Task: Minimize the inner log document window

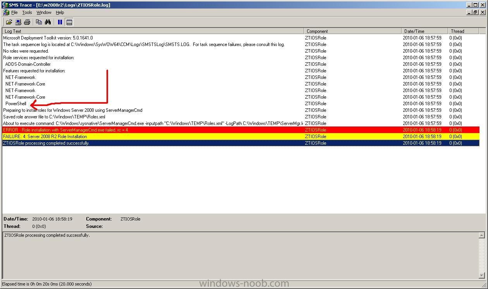Action: 469,12
